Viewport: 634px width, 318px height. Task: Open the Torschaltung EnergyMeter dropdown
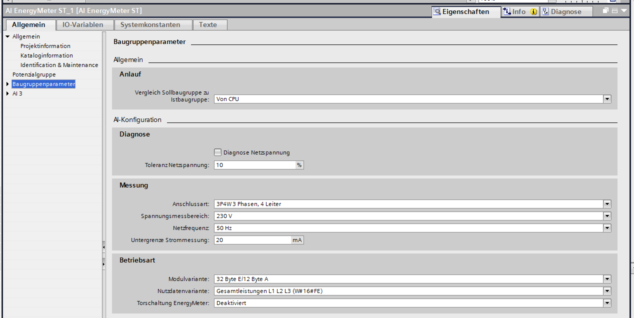tap(607, 303)
